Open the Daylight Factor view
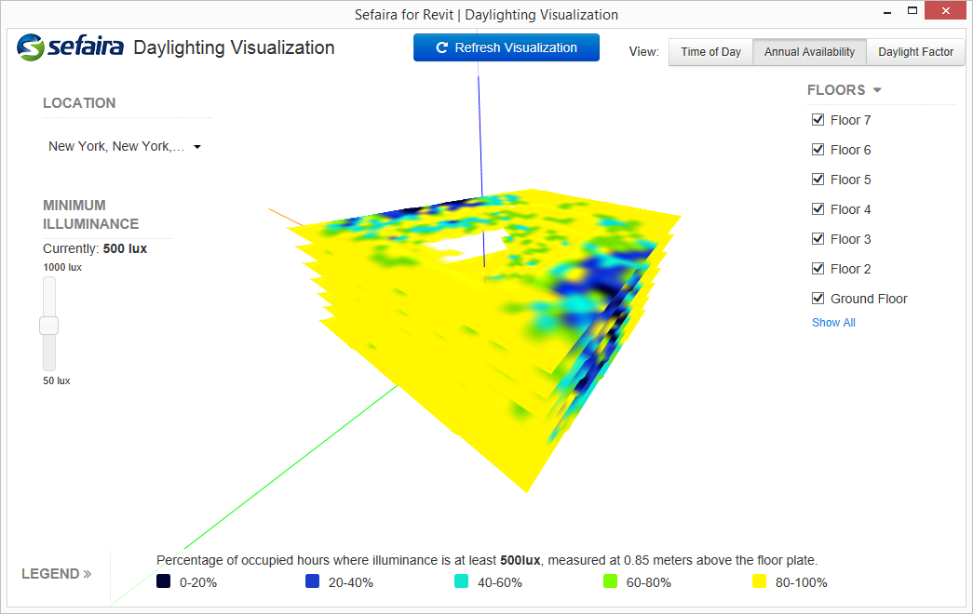This screenshot has height=614, width=973. 915,52
